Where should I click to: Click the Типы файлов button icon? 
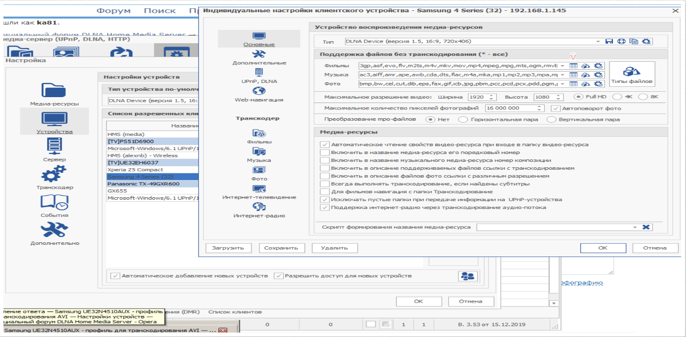(x=631, y=72)
